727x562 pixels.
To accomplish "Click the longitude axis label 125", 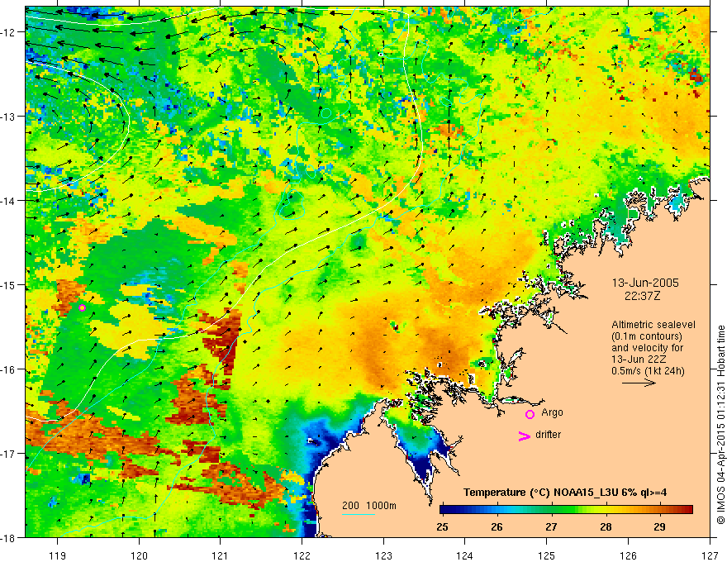I will [547, 555].
